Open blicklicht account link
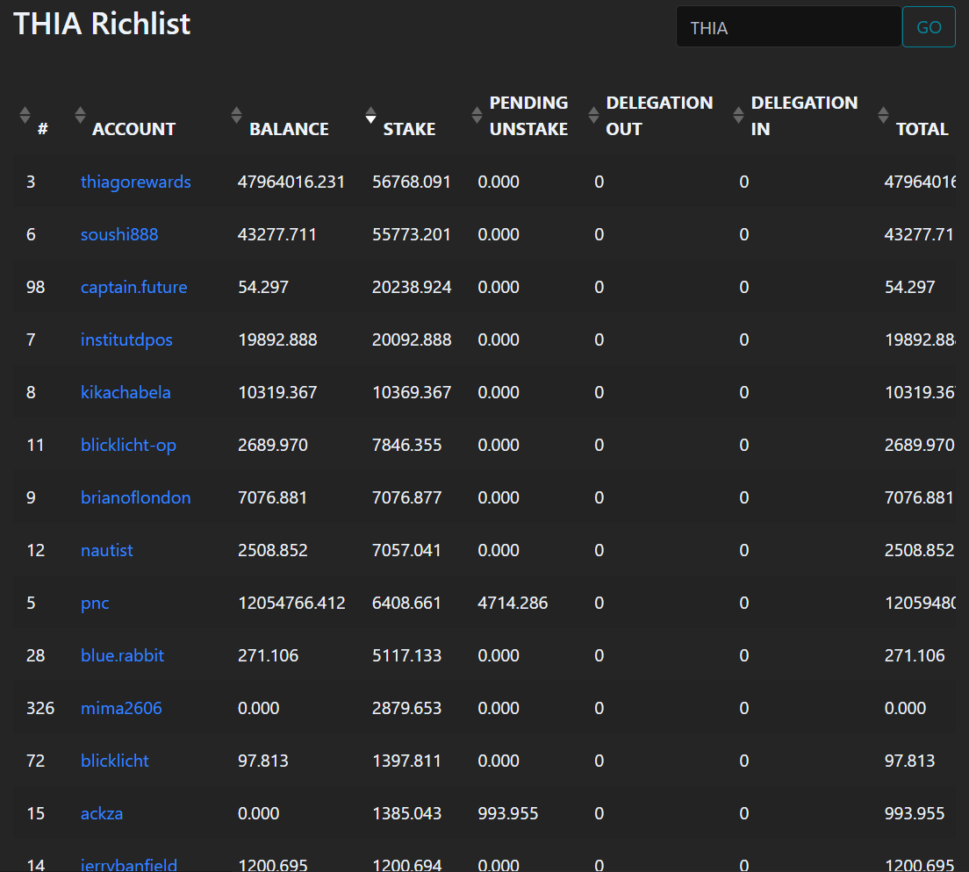The width and height of the screenshot is (969, 872). click(x=114, y=761)
